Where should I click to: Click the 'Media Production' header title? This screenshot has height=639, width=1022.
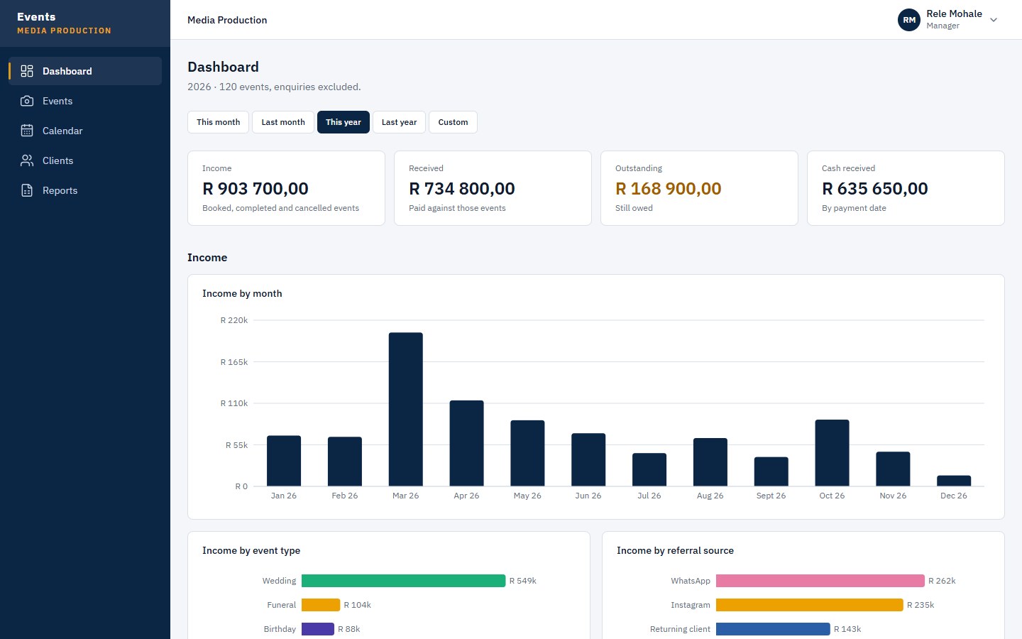pos(227,20)
